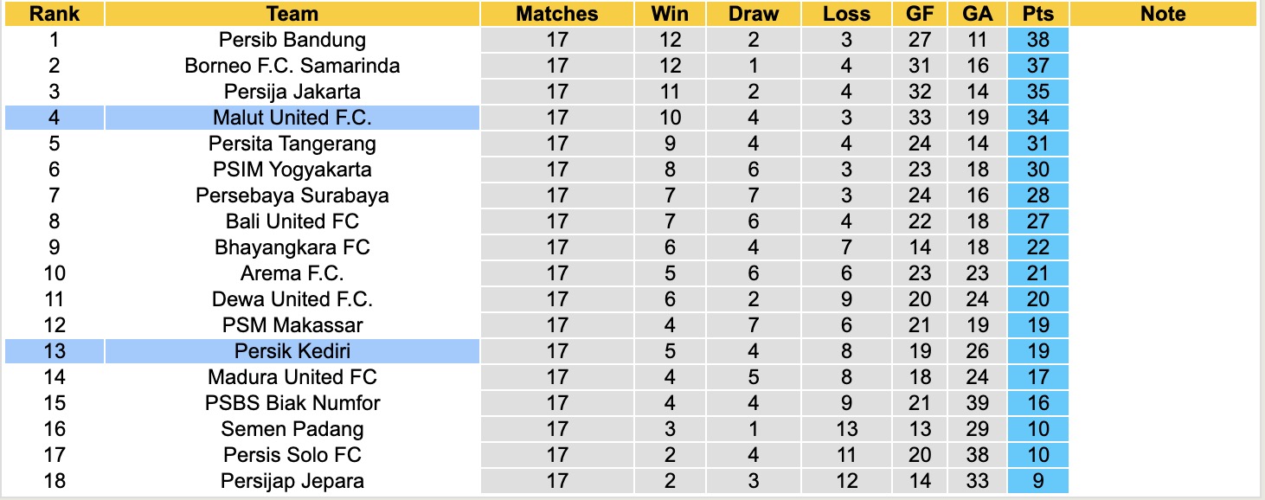The image size is (1265, 500).
Task: Select the points cell showing 9
Action: tap(1038, 481)
